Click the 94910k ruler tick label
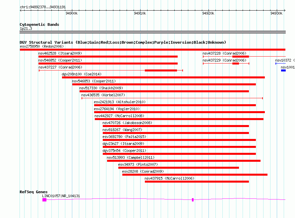Viewport: 295px width, 218px height. click(x=140, y=13)
